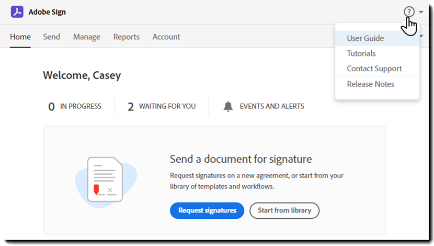Screen dimensions: 434x246
Task: Click 'Send a document for signature' heading
Action: tap(241, 159)
